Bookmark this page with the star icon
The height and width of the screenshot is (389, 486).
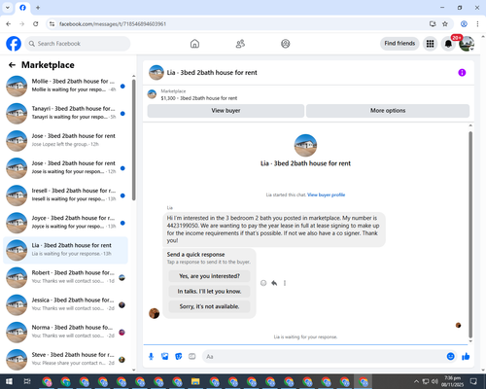(x=445, y=23)
